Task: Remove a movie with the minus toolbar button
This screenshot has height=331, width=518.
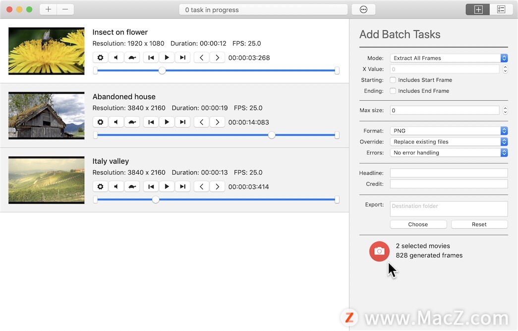Action: (x=65, y=9)
